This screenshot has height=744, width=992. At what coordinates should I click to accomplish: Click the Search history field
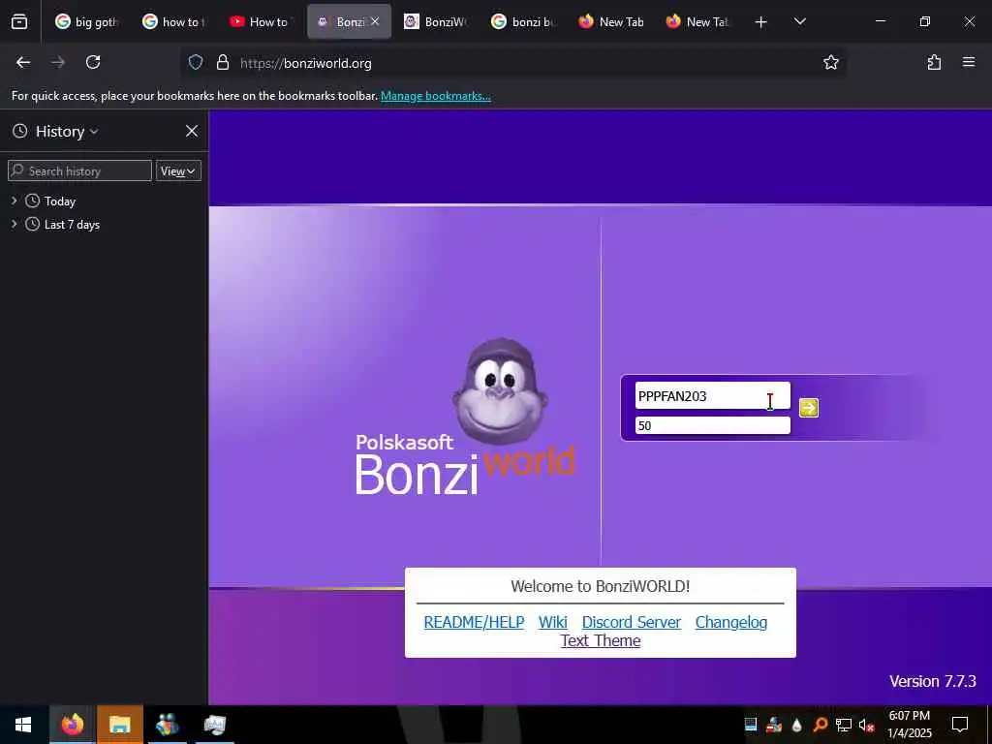click(79, 170)
